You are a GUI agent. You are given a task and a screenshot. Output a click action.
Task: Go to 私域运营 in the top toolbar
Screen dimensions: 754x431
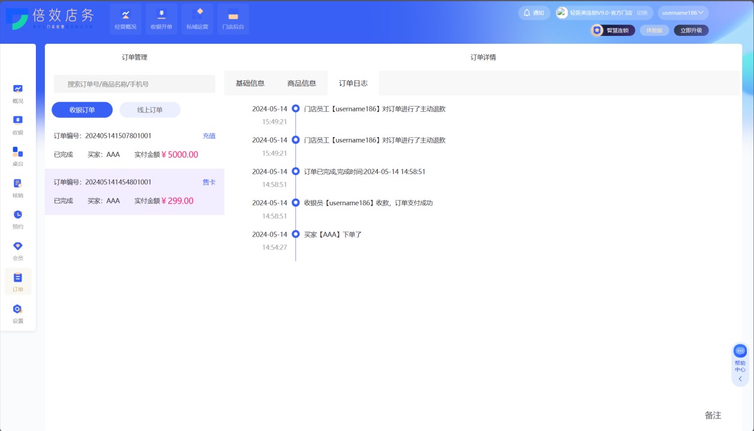pyautogui.click(x=197, y=19)
